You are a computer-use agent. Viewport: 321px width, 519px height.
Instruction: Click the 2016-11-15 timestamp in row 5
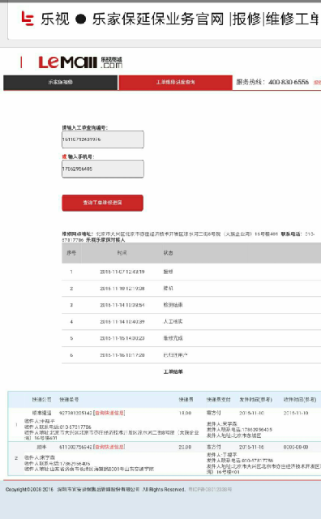click(122, 338)
